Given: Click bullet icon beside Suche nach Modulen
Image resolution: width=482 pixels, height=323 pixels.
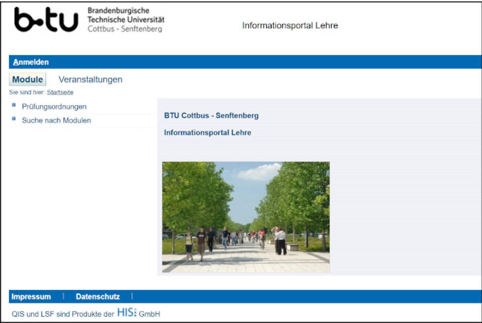Looking at the screenshot, I should (x=14, y=119).
